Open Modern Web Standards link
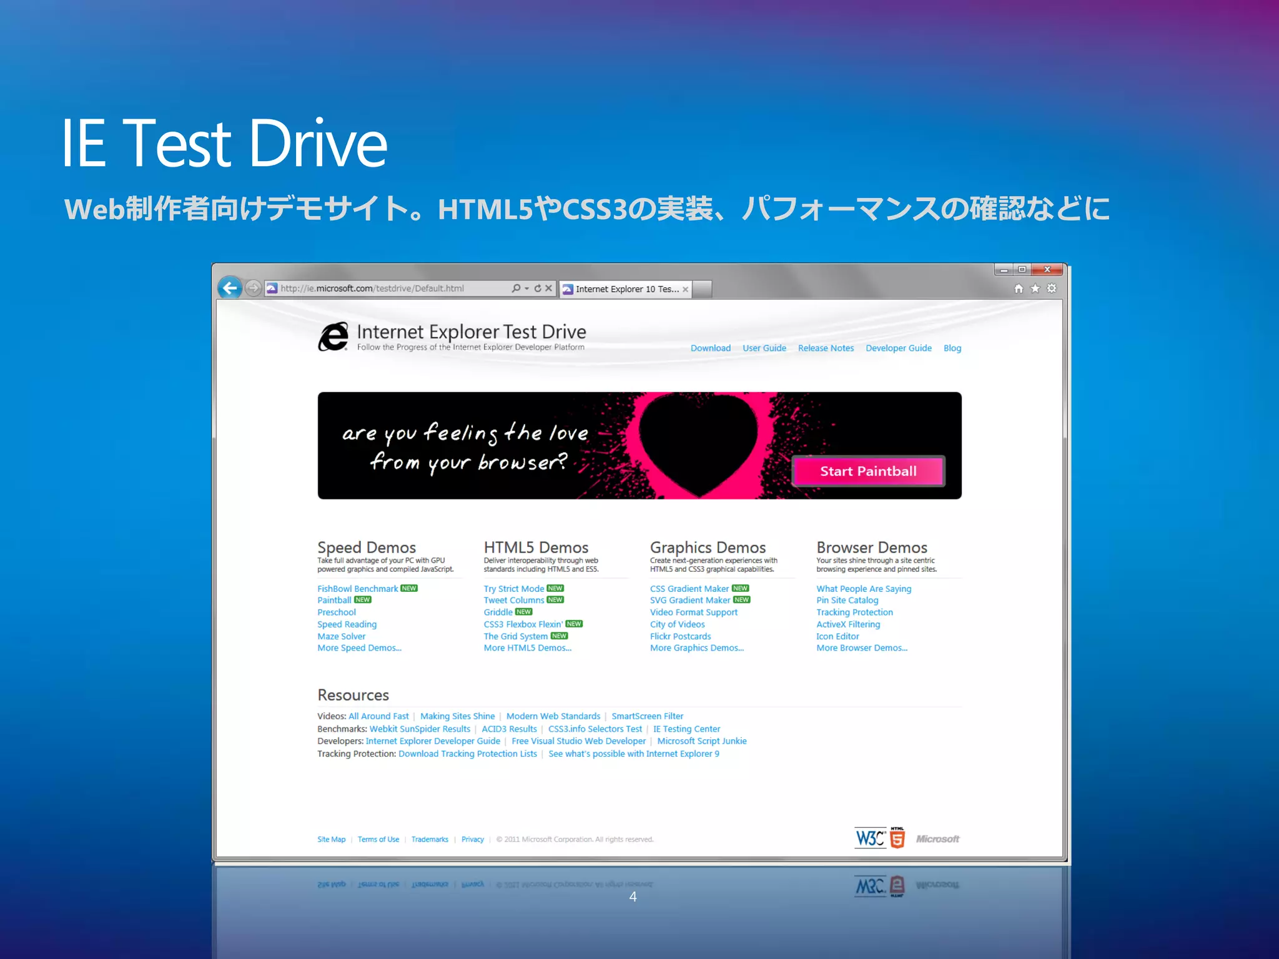 coord(553,716)
